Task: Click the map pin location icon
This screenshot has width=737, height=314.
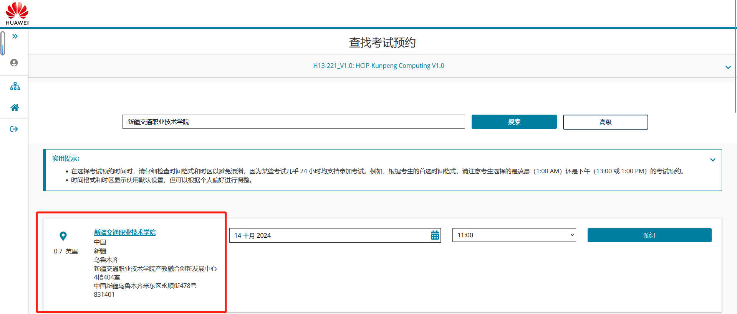Action: (x=63, y=236)
